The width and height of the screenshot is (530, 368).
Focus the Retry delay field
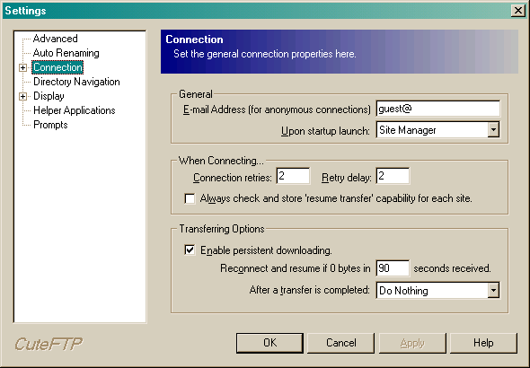[393, 176]
